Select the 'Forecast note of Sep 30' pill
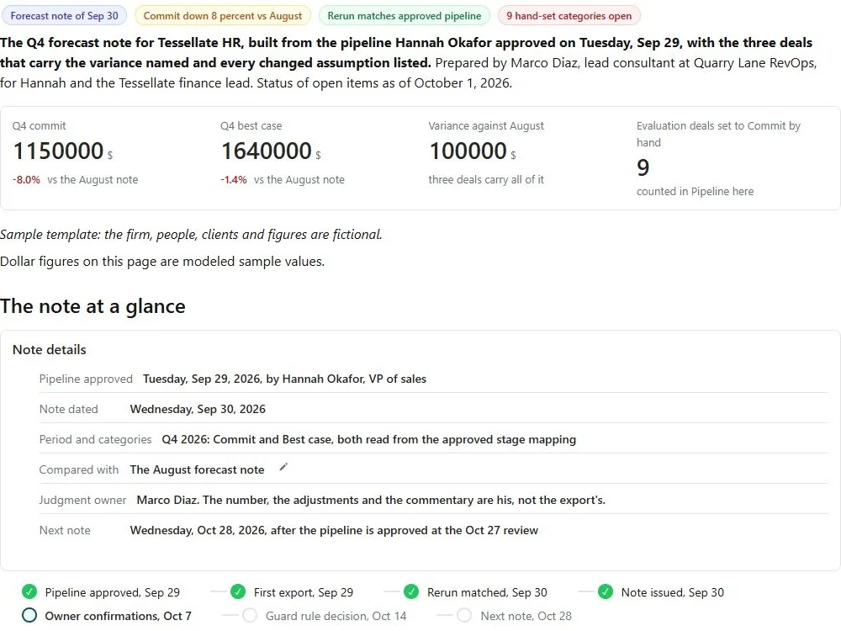The width and height of the screenshot is (841, 631). (65, 15)
